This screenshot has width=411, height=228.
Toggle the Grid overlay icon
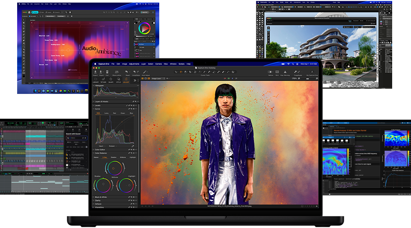pos(277,72)
